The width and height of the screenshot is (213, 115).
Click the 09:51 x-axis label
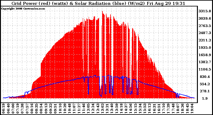click(56, 109)
